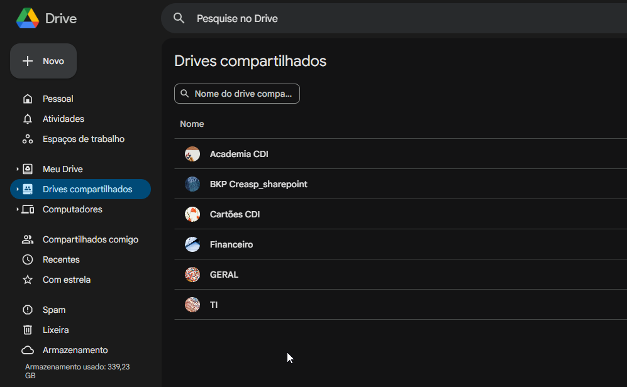Click the Nome do drive compartilhado filter field
Image resolution: width=627 pixels, height=387 pixels.
(236, 94)
